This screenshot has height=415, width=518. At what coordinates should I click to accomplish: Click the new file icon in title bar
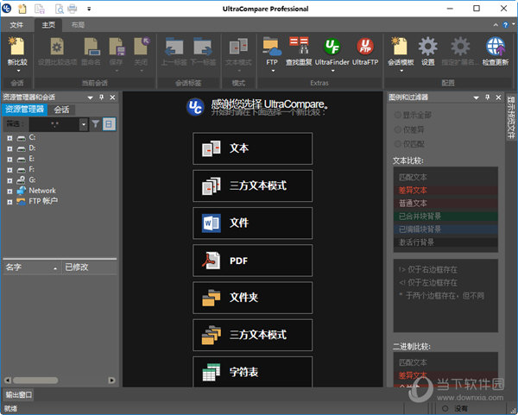click(x=22, y=9)
